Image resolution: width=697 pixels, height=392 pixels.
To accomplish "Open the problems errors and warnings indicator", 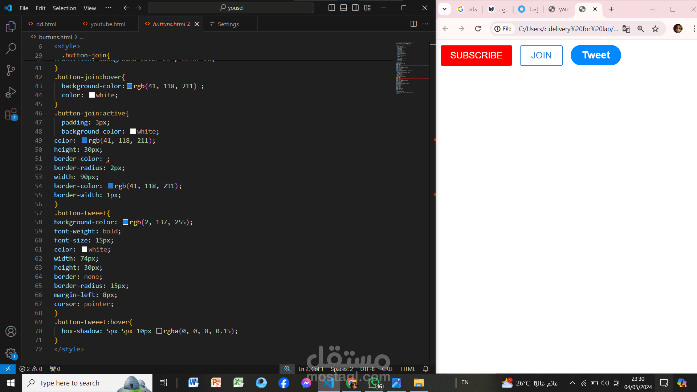I will click(31, 369).
